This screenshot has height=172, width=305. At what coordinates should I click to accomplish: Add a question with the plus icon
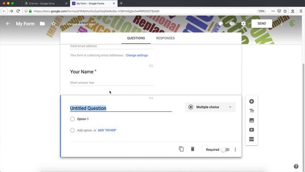(252, 101)
